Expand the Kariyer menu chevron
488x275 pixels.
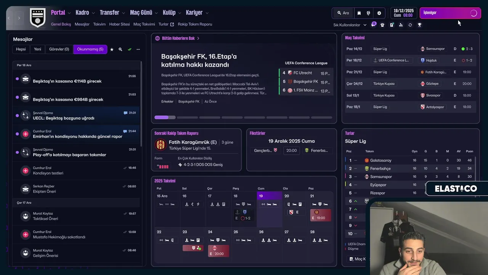(207, 13)
